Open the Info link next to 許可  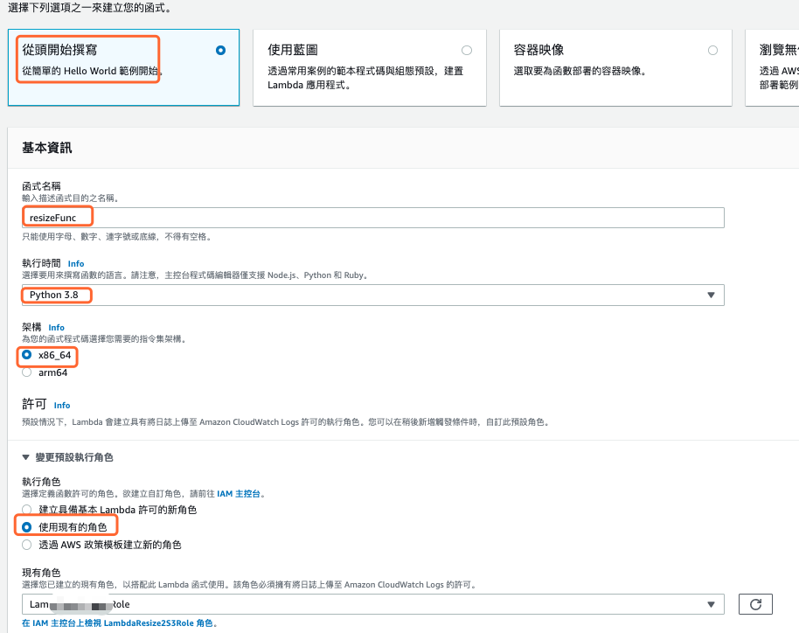pos(62,405)
